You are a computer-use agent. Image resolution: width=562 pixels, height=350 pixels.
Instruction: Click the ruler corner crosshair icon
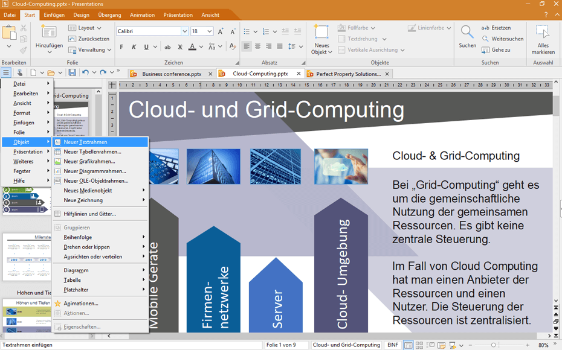pos(112,85)
